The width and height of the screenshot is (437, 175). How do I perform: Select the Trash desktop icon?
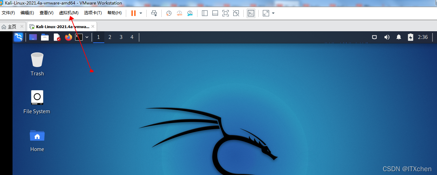tap(37, 64)
